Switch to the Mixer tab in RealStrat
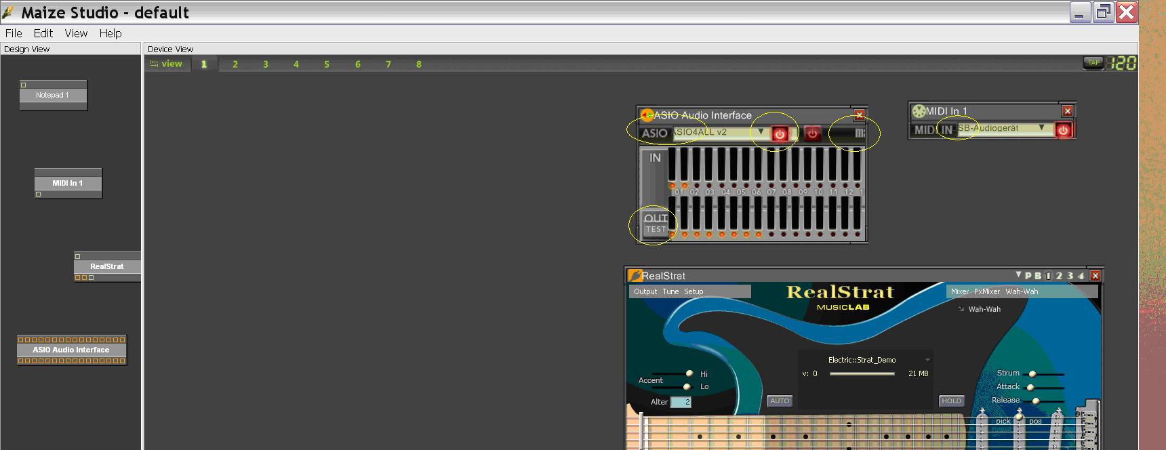The image size is (1166, 450). (960, 291)
